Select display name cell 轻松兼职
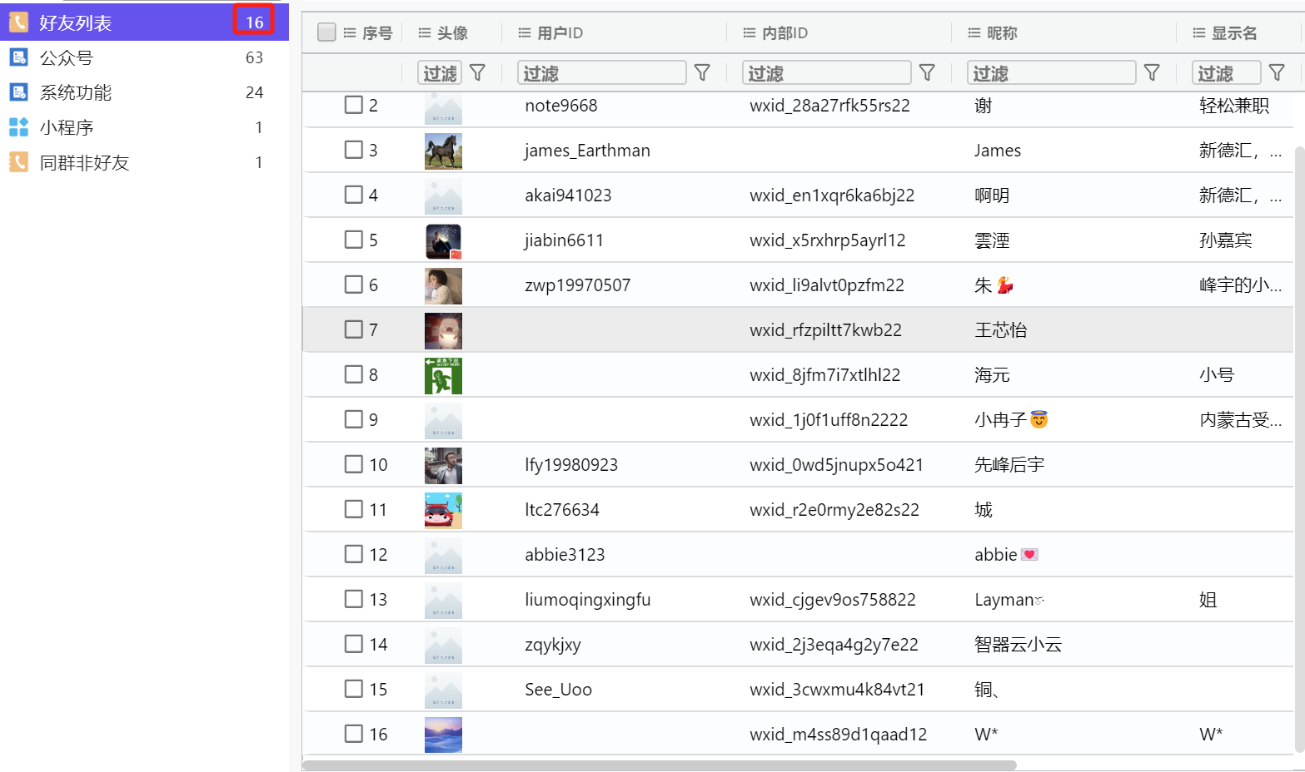The height and width of the screenshot is (772, 1305). pos(1234,106)
